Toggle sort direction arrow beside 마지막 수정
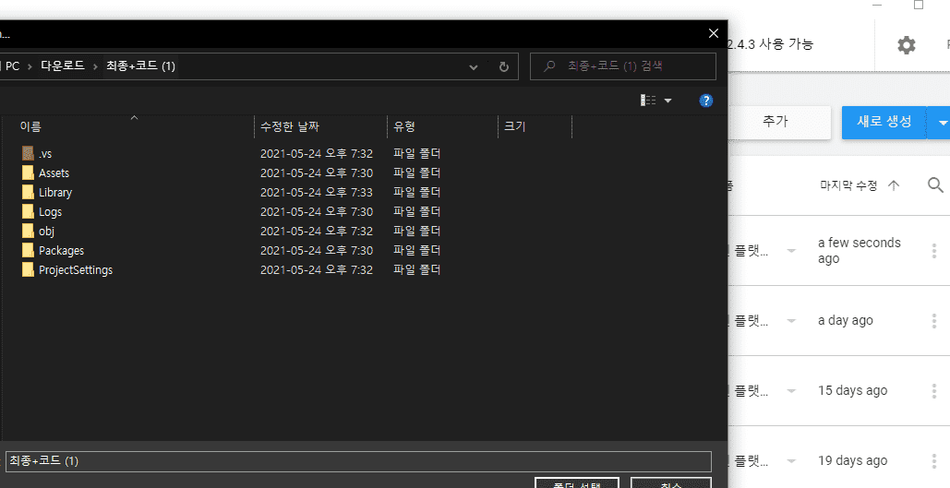Image resolution: width=950 pixels, height=488 pixels. point(894,185)
